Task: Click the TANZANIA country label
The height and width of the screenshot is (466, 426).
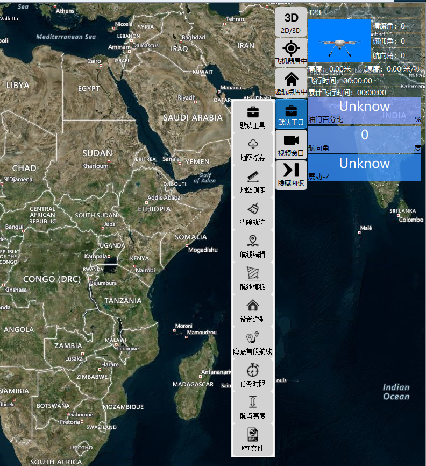Action: 123,300
